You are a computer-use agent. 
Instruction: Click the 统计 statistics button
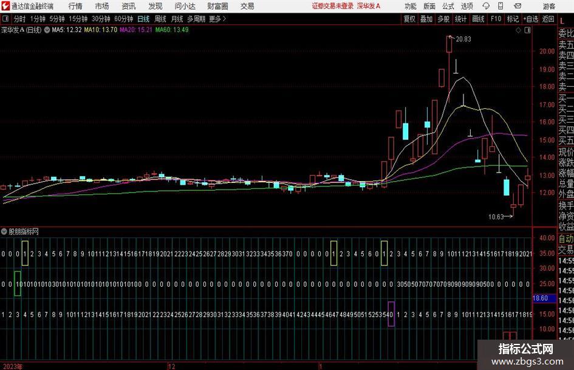coord(460,19)
